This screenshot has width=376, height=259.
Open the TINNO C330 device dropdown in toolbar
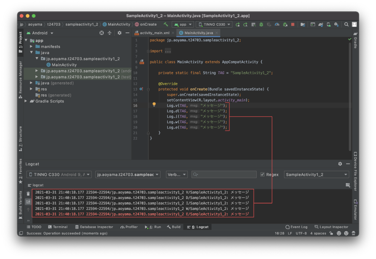(x=214, y=24)
